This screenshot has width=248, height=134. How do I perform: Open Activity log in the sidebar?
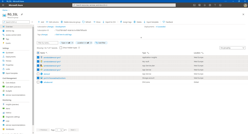(x=10, y=31)
